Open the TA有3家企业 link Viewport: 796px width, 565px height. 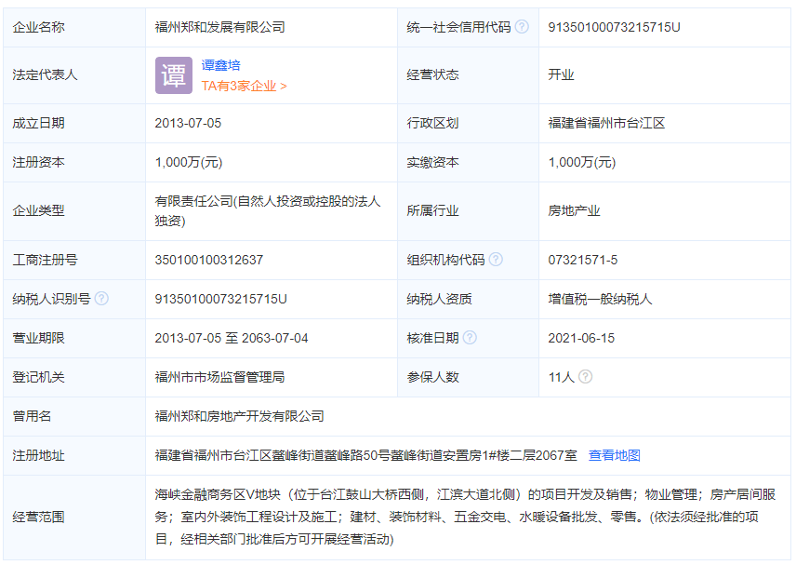(245, 86)
